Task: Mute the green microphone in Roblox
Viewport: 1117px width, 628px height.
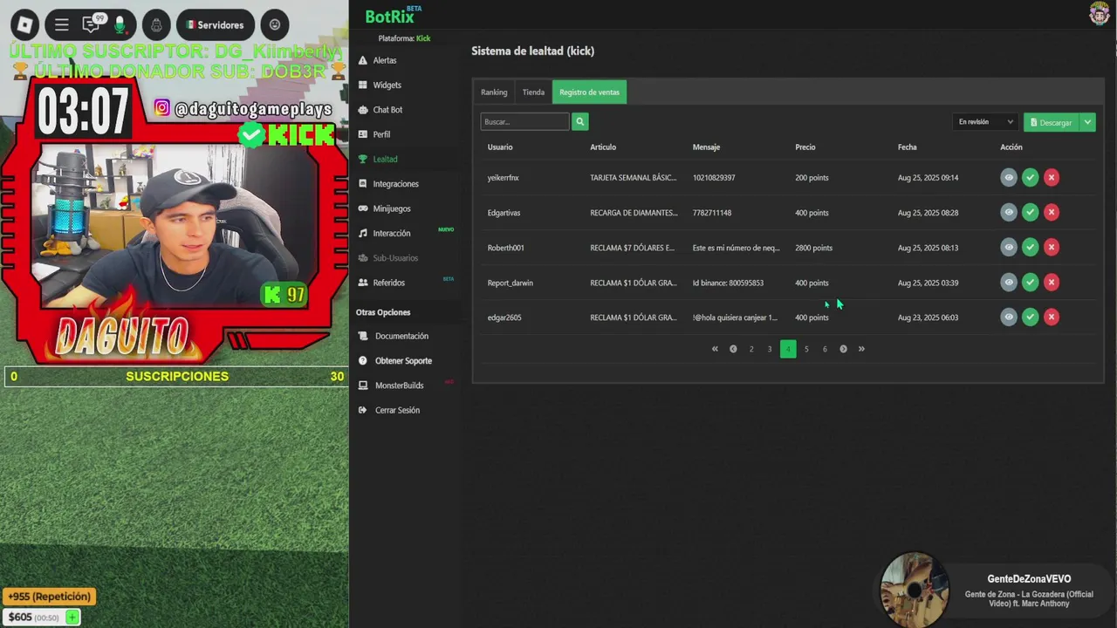Action: pos(120,24)
